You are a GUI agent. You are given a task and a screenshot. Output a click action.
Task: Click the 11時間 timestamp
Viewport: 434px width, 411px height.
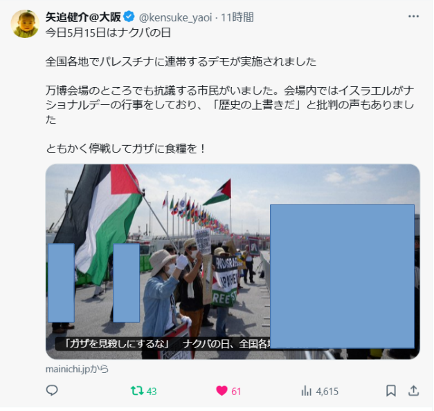pos(237,17)
